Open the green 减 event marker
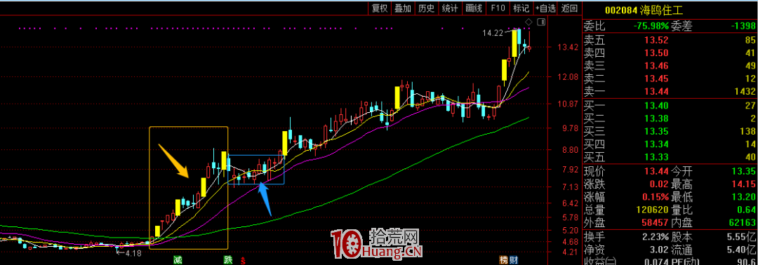 click(178, 260)
